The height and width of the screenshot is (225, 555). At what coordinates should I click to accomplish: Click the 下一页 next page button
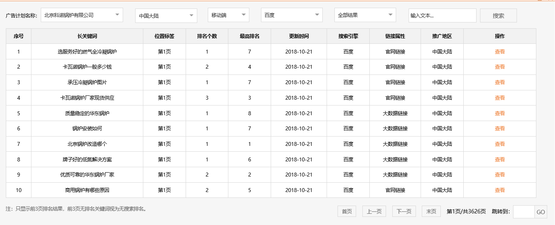pos(404,211)
